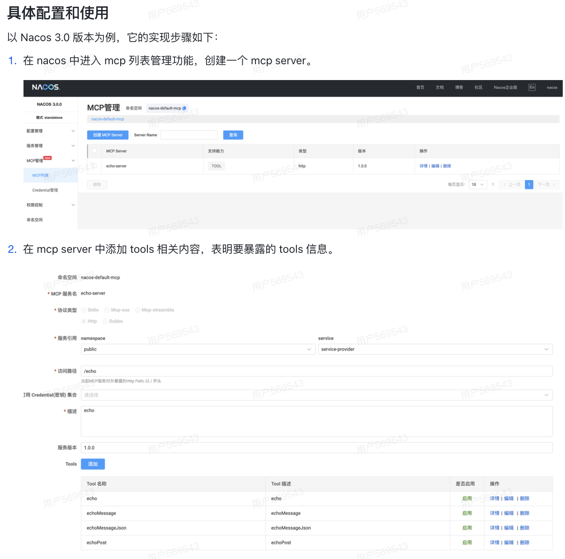Click the 描述 textarea containing echo

pos(317,422)
